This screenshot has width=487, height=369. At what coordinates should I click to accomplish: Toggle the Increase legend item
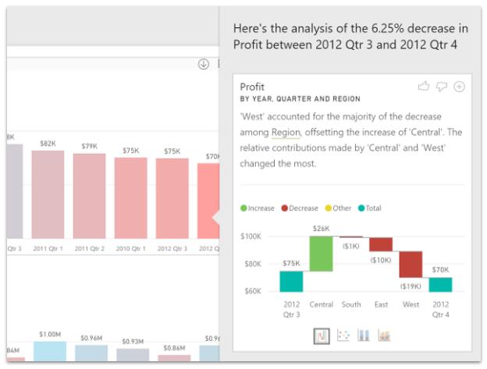point(258,208)
